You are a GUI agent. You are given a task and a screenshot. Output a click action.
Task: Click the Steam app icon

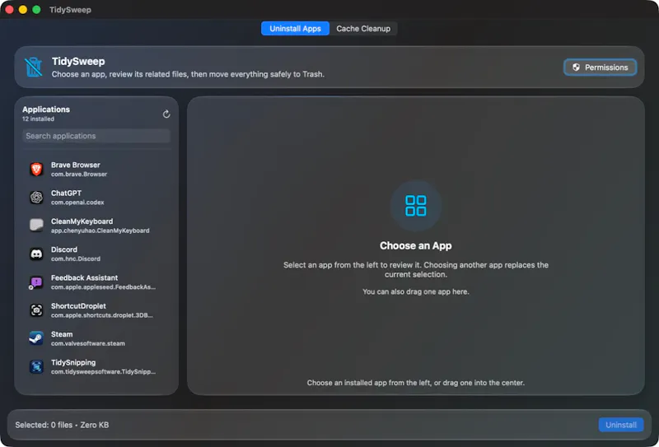36,338
